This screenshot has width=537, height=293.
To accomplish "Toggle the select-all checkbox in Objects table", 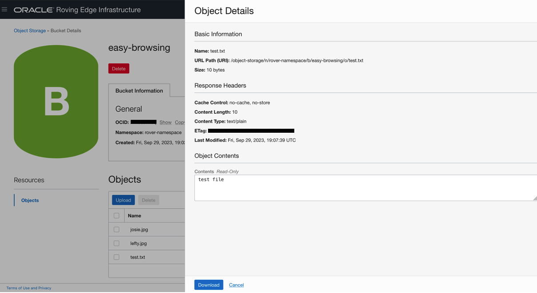I will 116,215.
